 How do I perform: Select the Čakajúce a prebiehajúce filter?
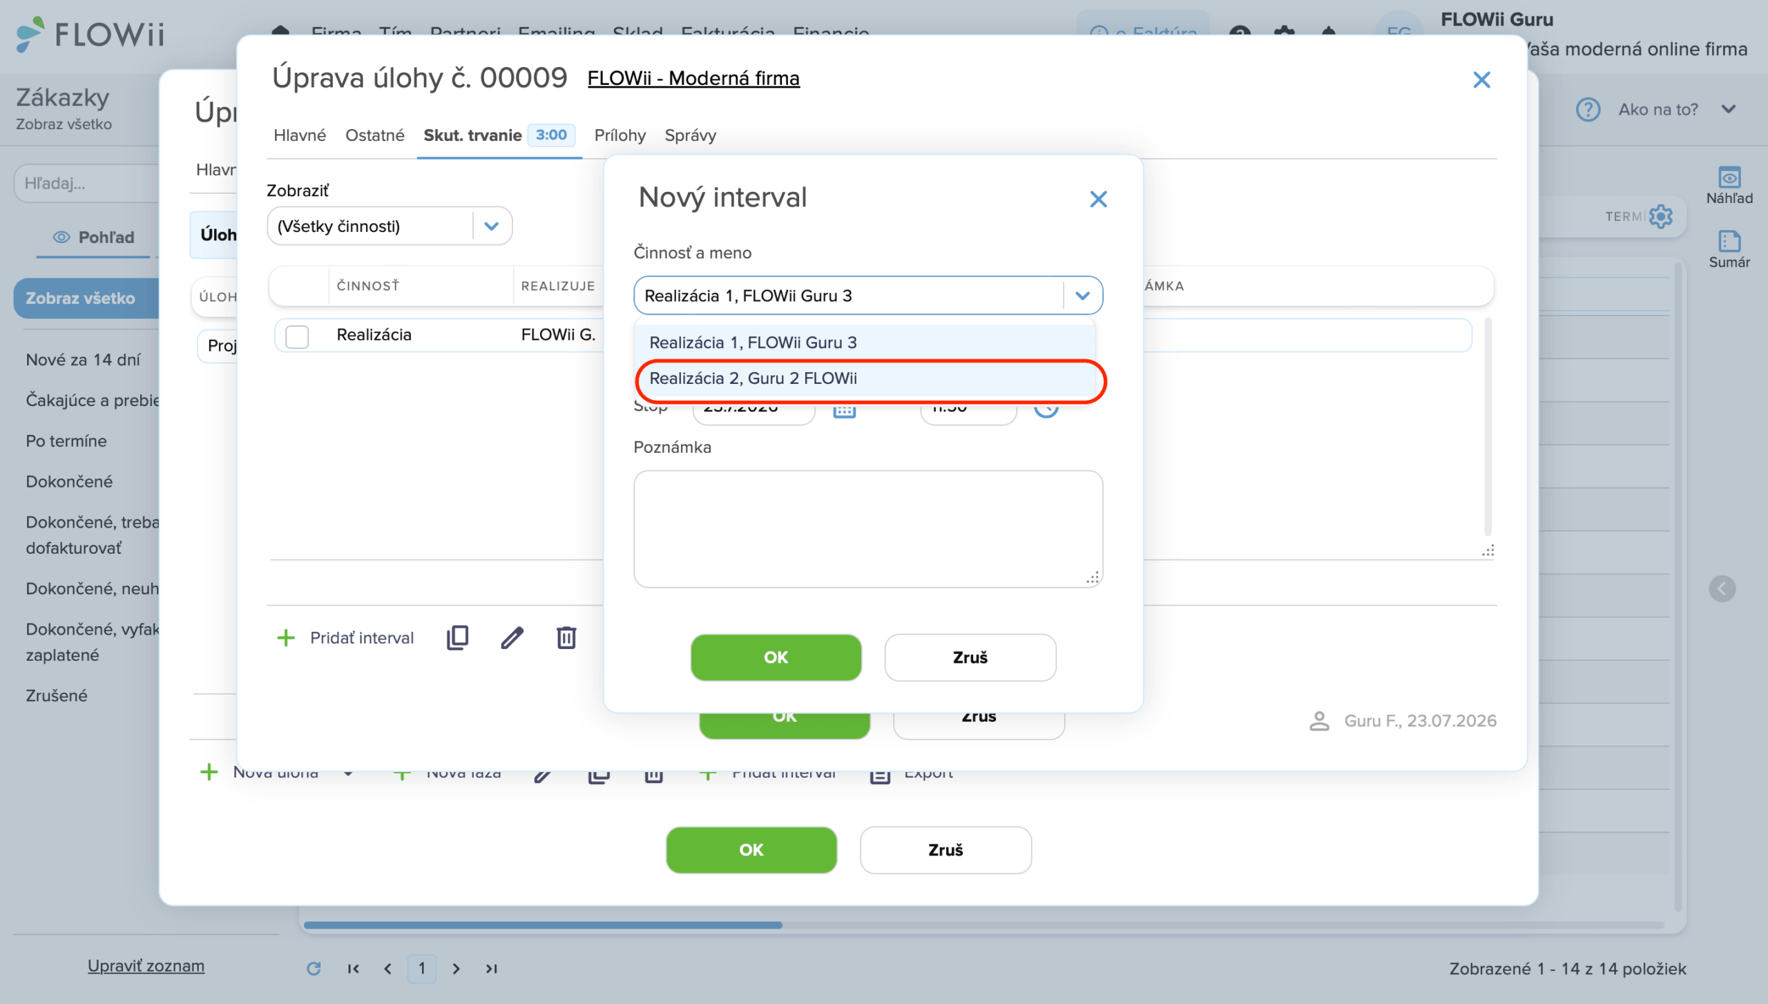93,400
